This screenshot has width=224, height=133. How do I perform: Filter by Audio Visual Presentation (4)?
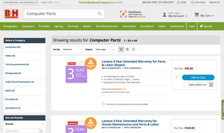(x=20, y=82)
